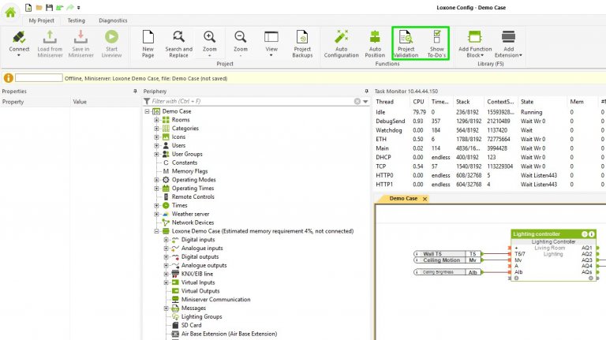Select the Lighting controller block header
The image size is (606, 340).
tap(553, 234)
